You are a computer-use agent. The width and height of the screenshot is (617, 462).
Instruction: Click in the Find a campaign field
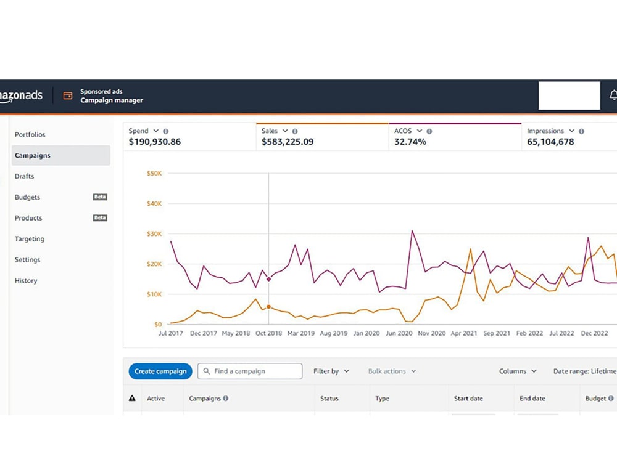click(x=250, y=371)
